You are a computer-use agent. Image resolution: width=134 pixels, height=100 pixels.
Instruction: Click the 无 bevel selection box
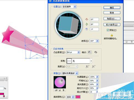tap(78, 61)
